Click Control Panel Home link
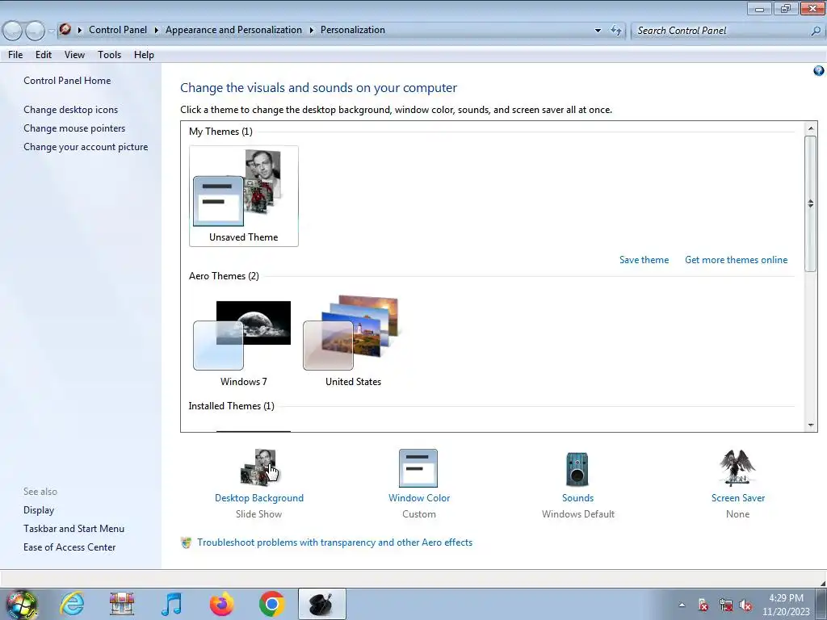Viewport: 827px width, 620px height. coord(67,81)
